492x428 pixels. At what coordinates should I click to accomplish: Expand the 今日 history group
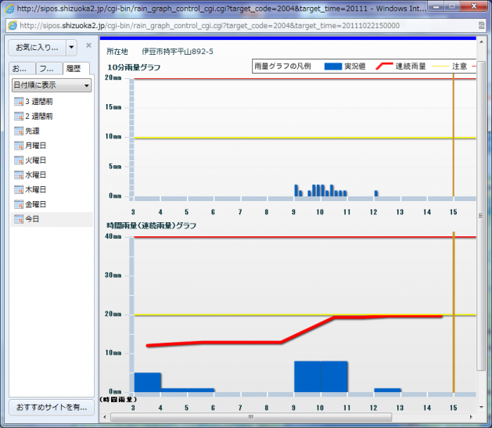tap(52, 219)
